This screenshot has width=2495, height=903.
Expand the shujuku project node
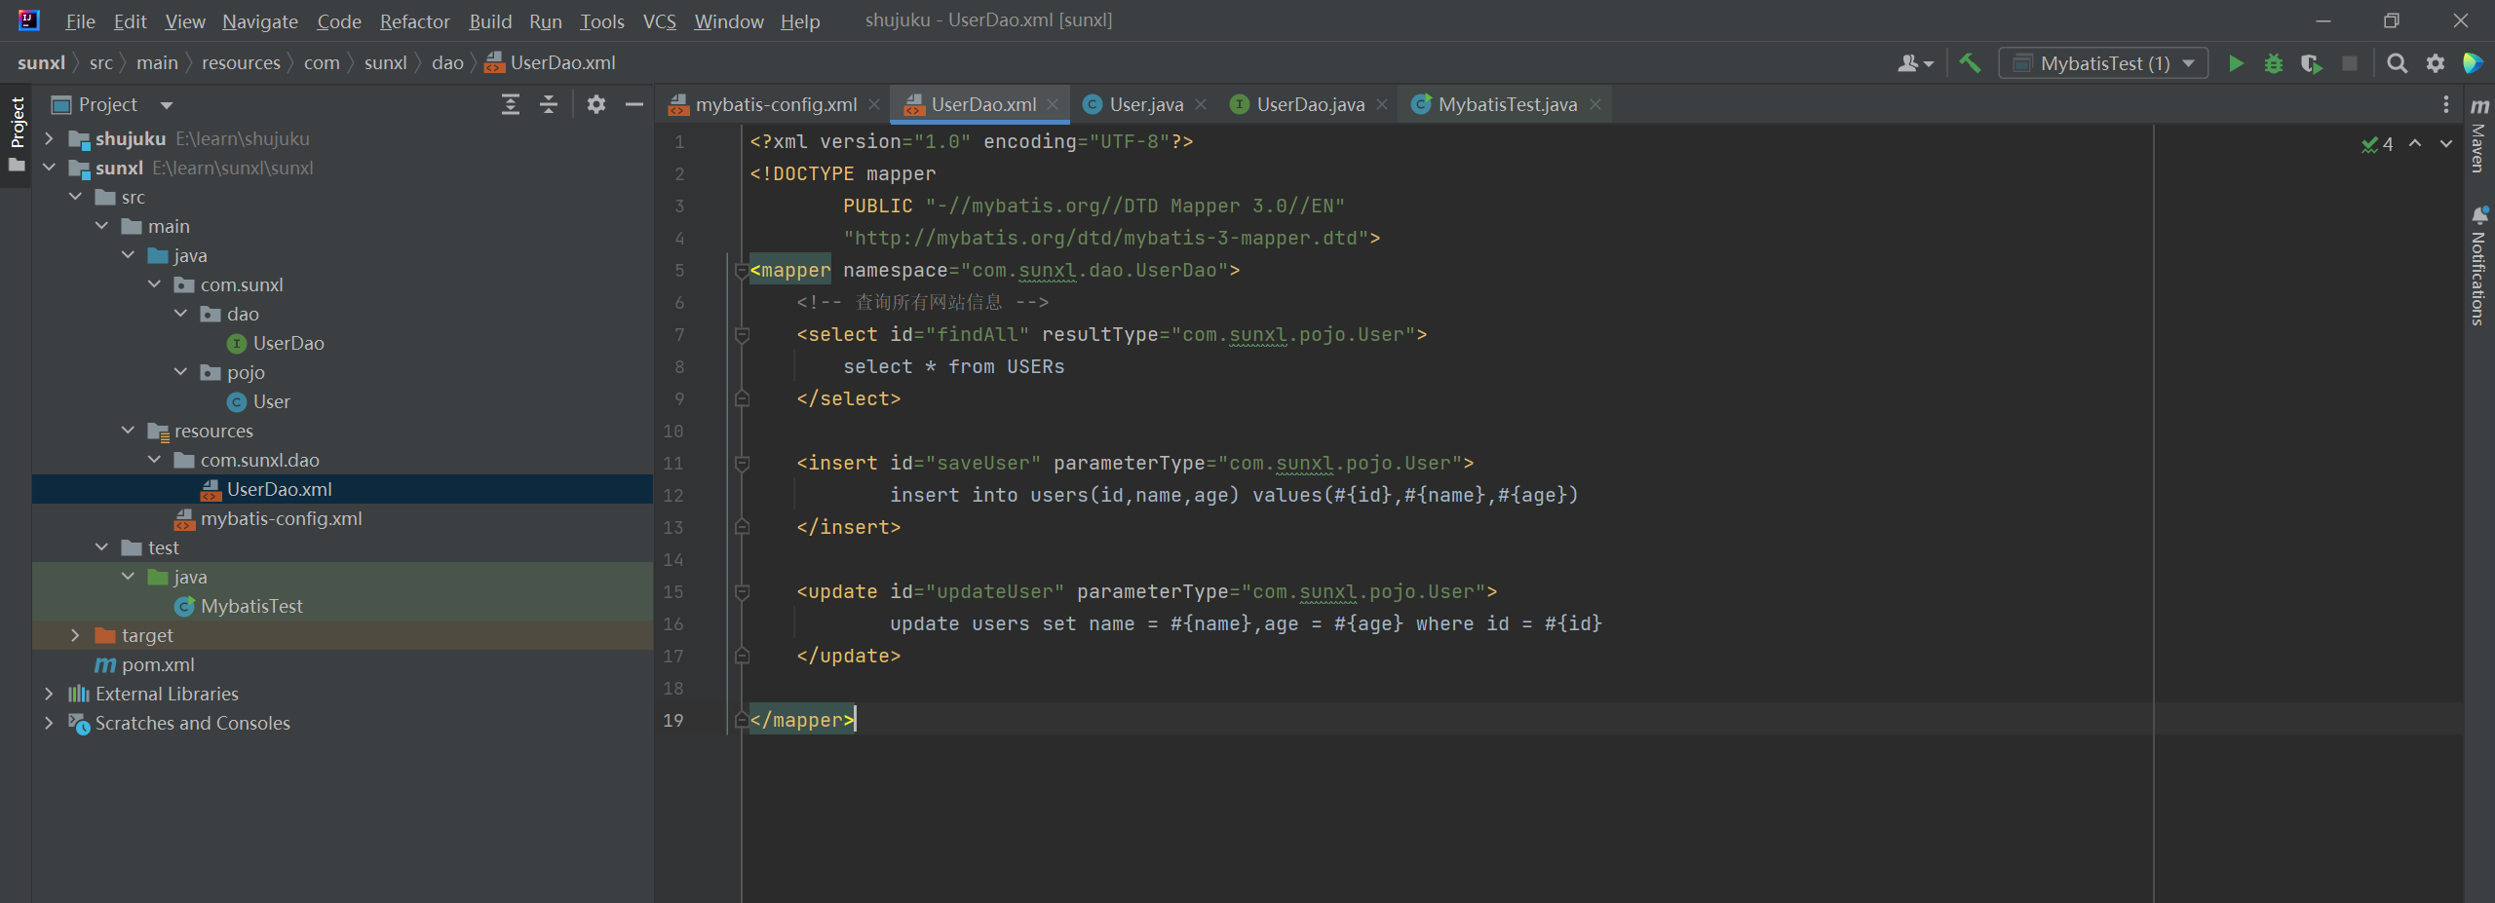click(49, 138)
